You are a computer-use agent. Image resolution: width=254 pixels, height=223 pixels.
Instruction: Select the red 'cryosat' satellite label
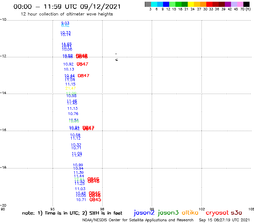tap(217, 213)
